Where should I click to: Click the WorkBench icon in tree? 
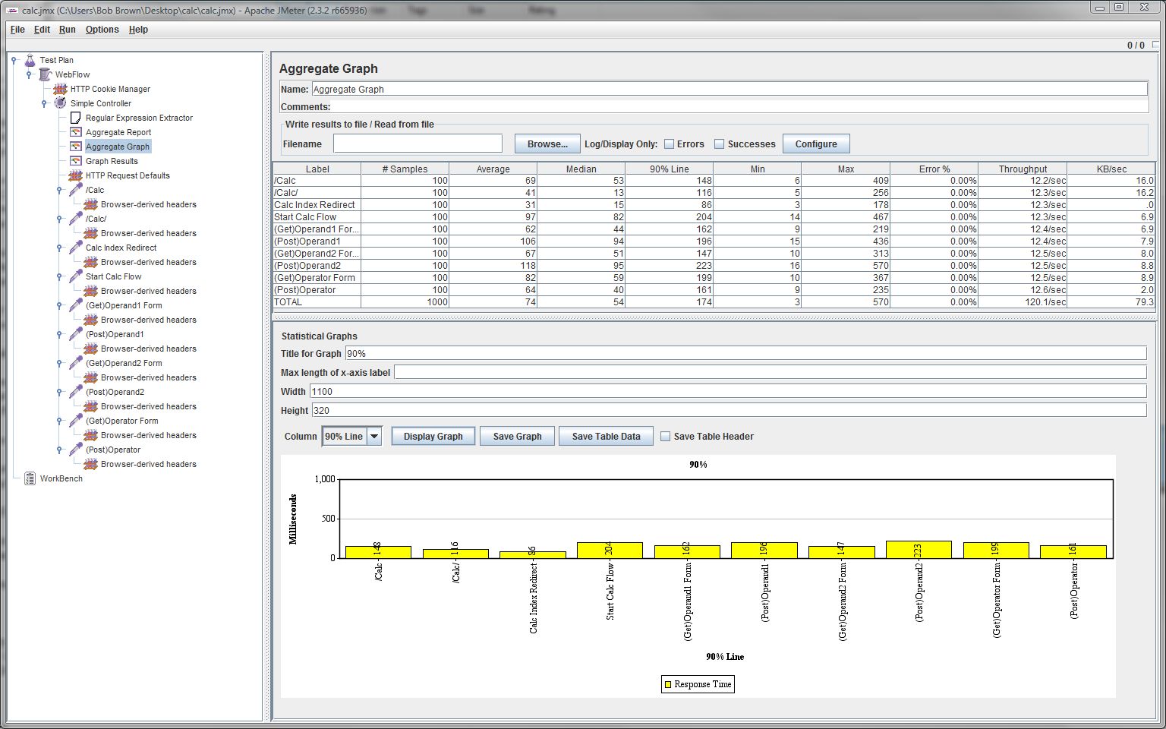(x=30, y=478)
